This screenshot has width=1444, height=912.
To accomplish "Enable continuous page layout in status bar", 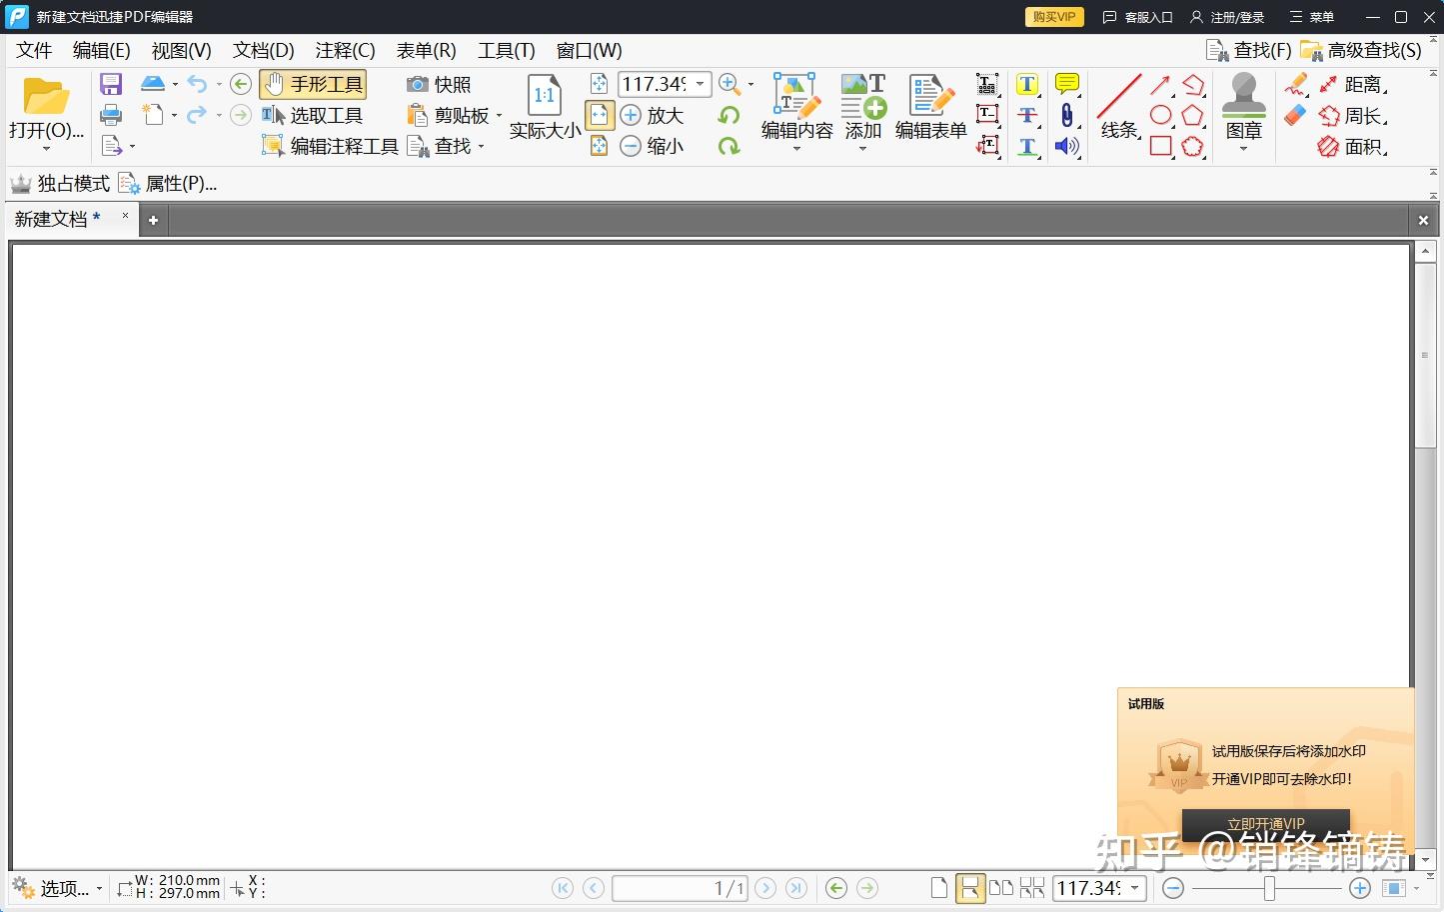I will point(969,888).
